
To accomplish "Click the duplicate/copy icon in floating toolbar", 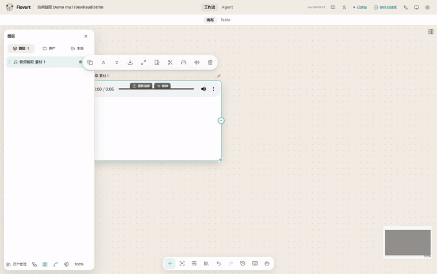I will click(90, 63).
